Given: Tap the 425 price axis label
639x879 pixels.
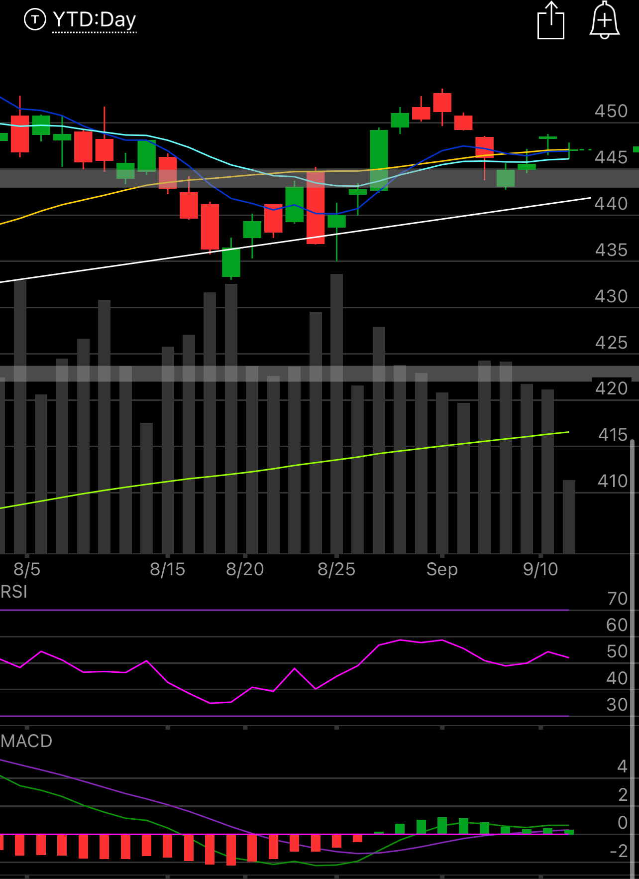Looking at the screenshot, I should coord(611,343).
